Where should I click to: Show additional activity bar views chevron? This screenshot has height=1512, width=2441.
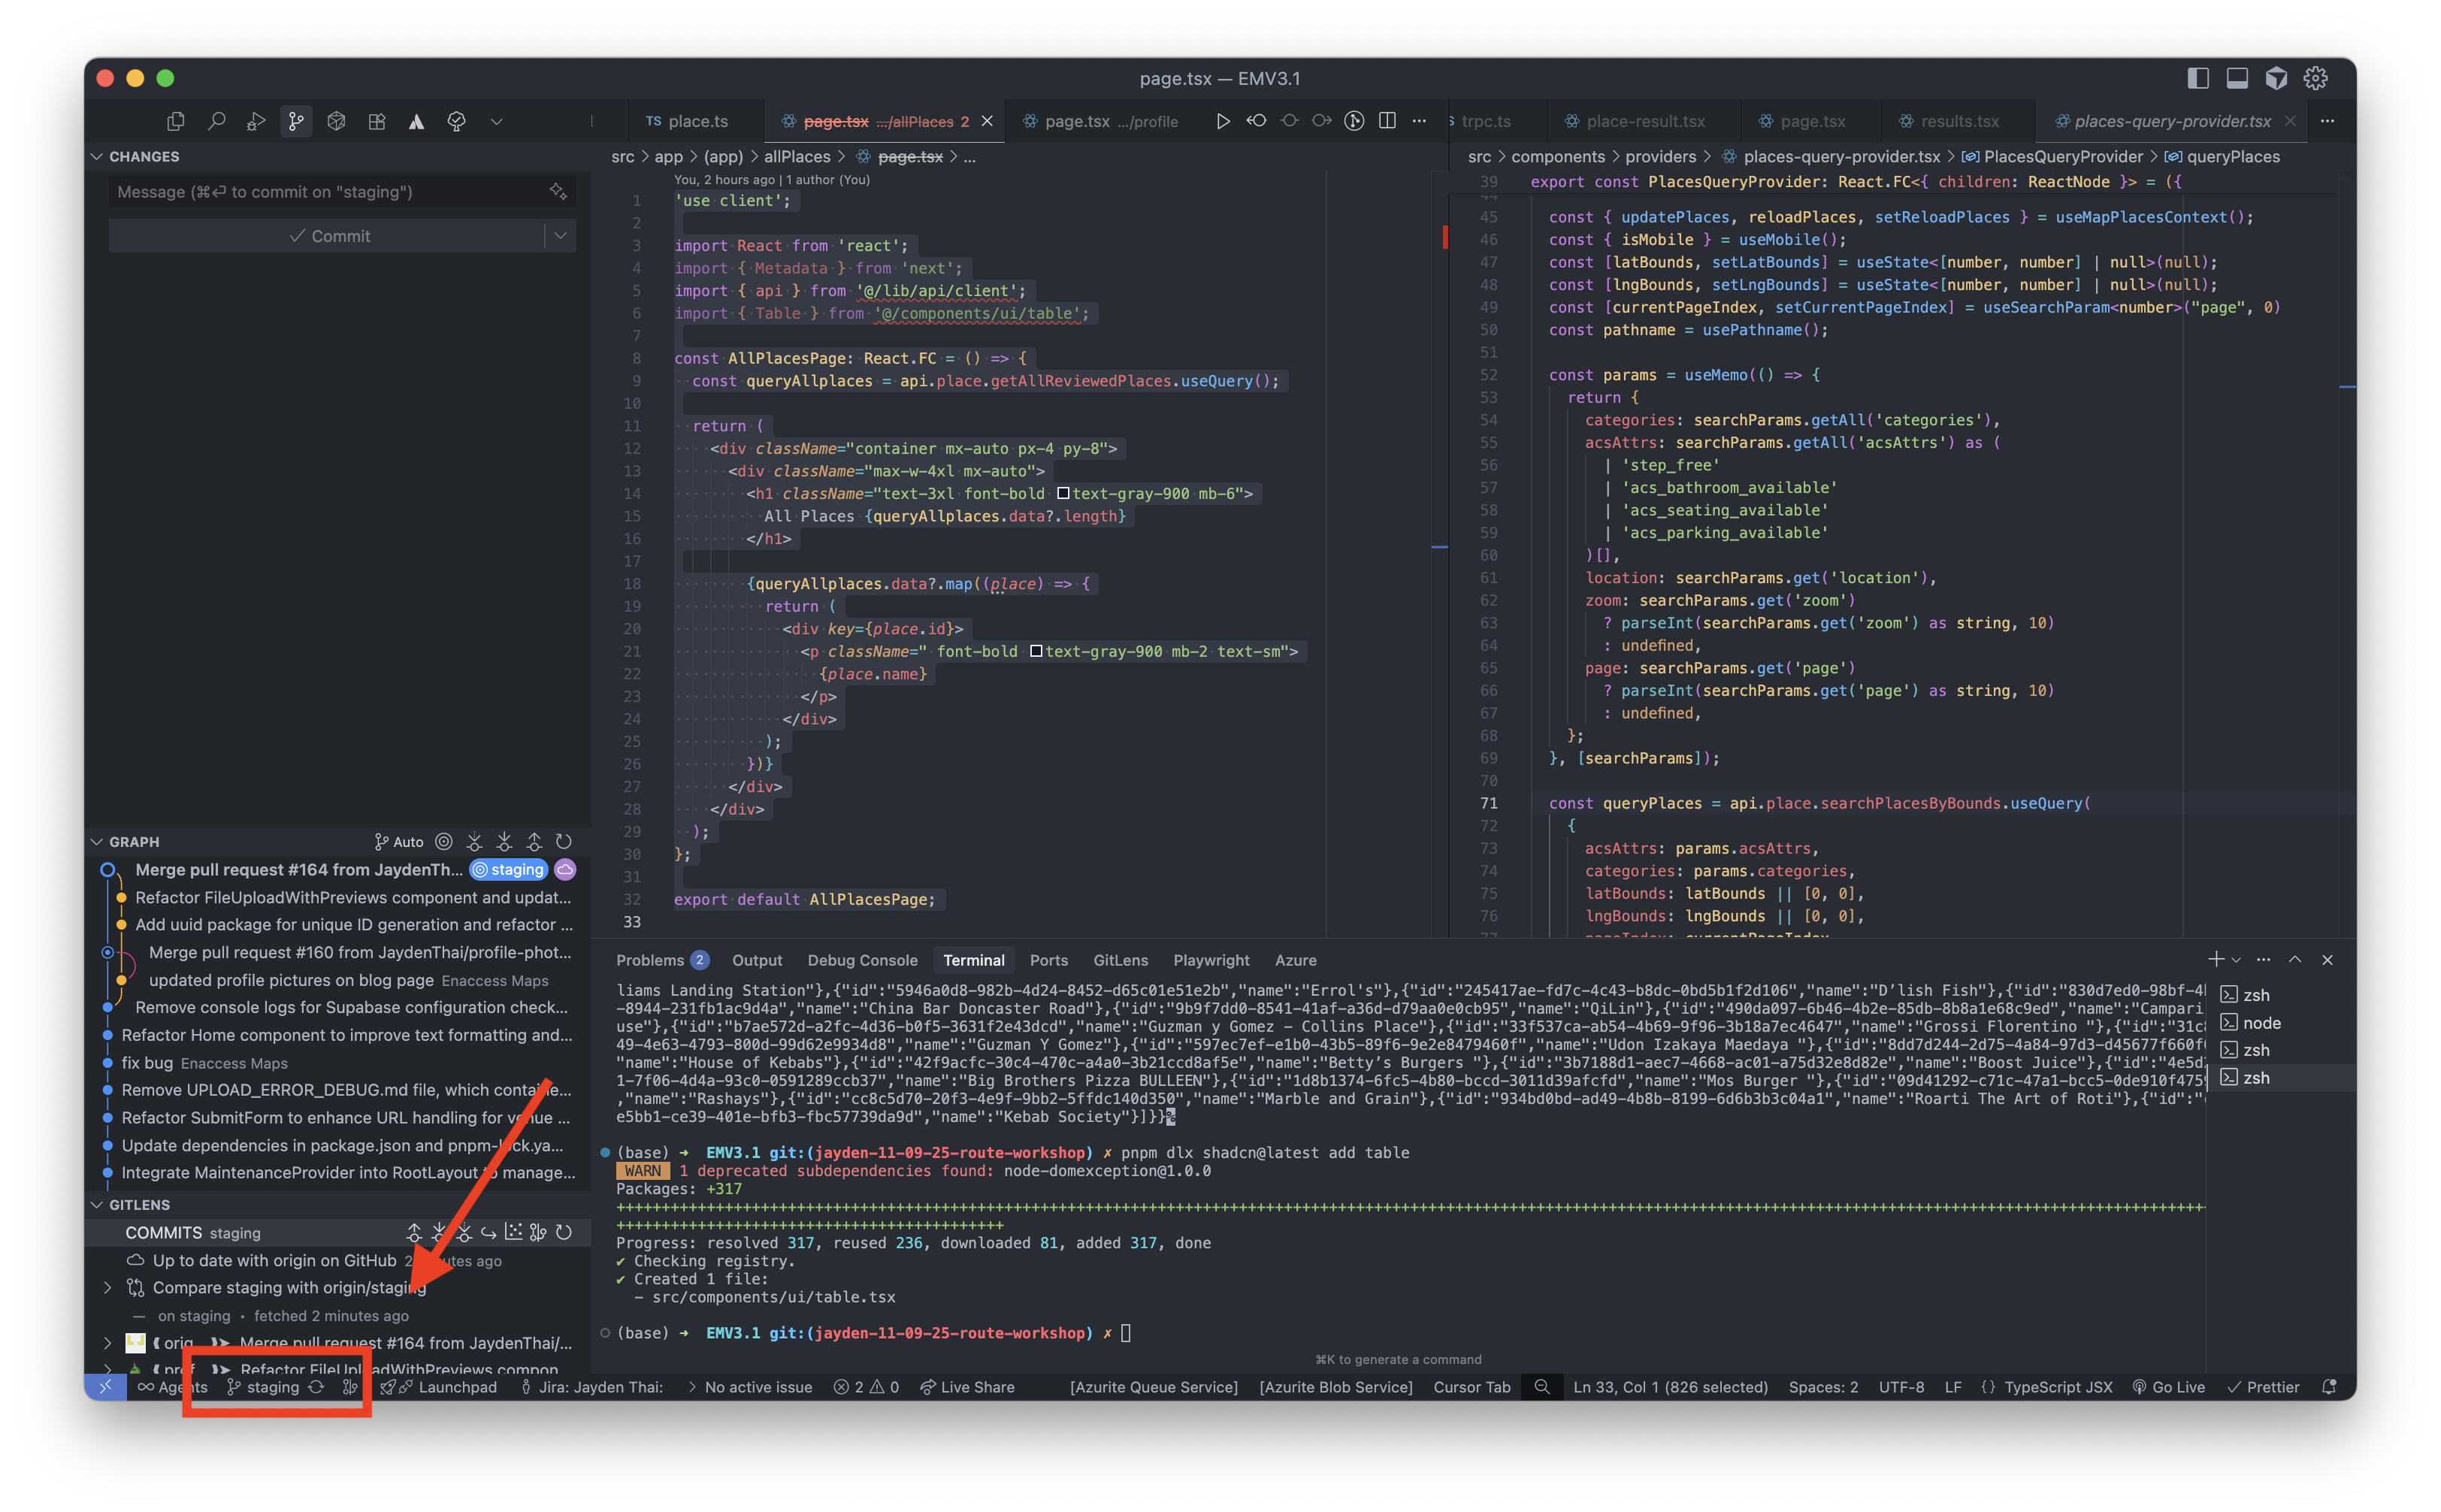(x=496, y=121)
